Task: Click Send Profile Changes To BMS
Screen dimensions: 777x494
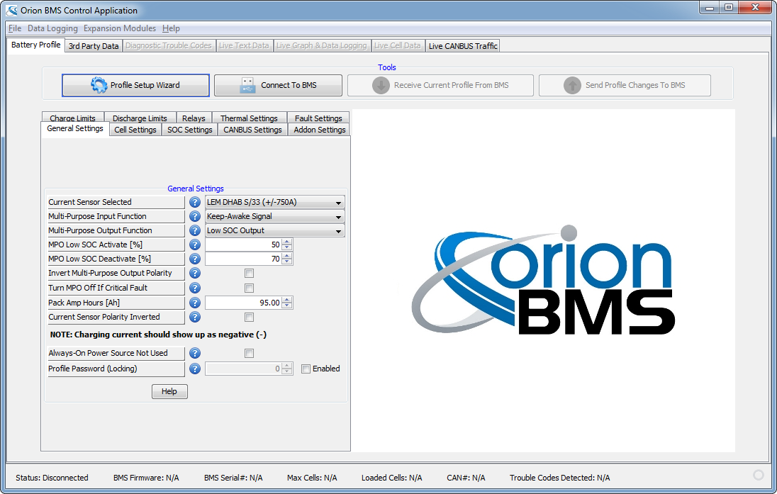Action: (625, 85)
